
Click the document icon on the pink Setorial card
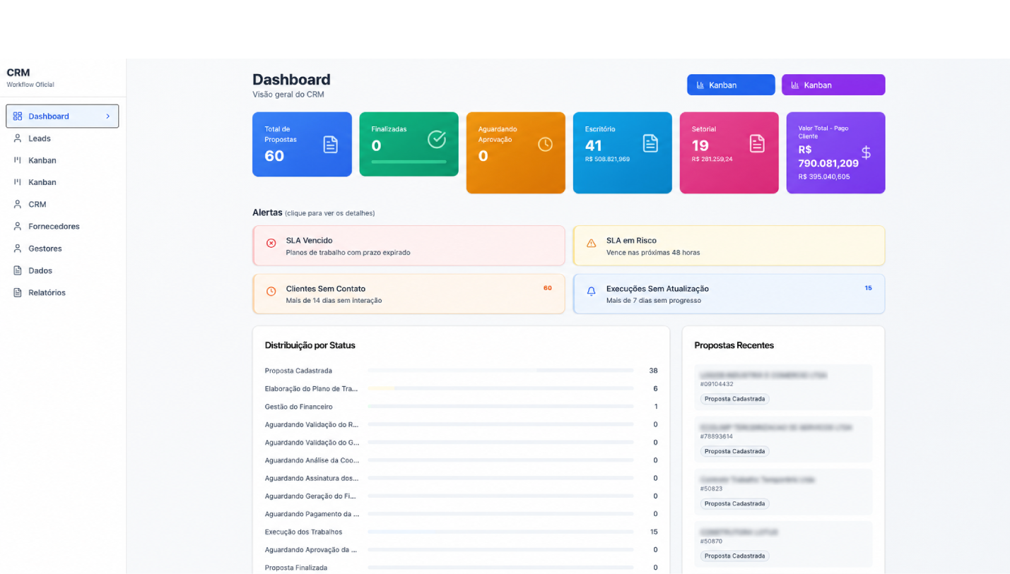pyautogui.click(x=757, y=143)
